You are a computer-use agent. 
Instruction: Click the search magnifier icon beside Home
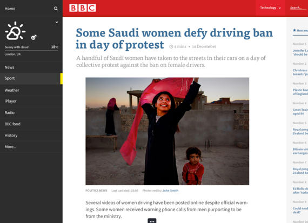56,9
